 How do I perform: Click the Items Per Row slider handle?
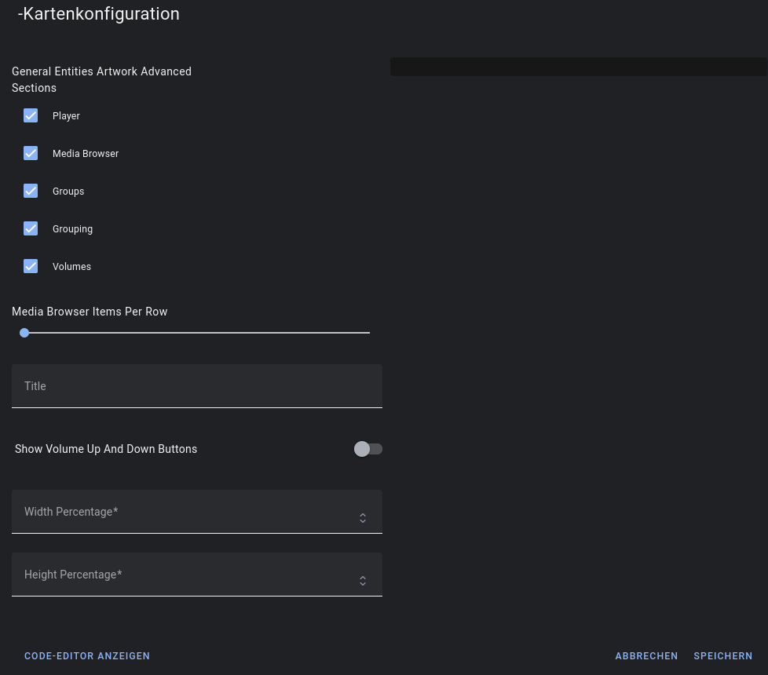pos(24,333)
